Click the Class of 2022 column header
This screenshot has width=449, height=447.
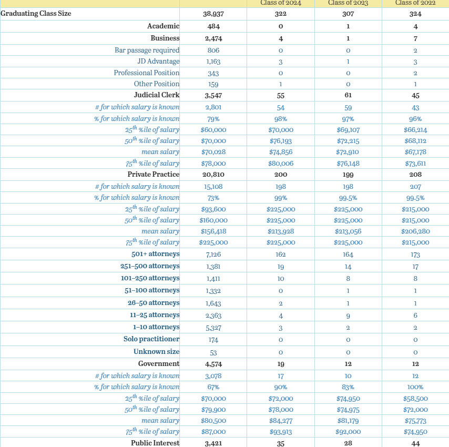pyautogui.click(x=415, y=3)
